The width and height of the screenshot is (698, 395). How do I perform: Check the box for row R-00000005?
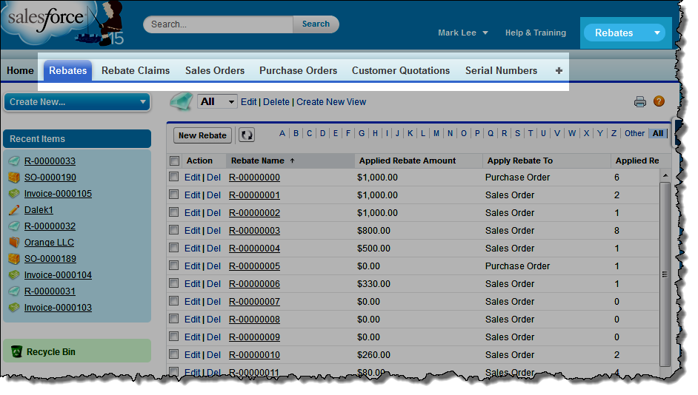pyautogui.click(x=174, y=266)
